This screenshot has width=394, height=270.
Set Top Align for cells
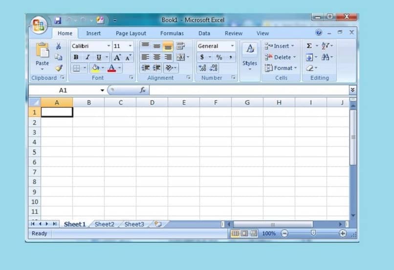click(x=145, y=46)
